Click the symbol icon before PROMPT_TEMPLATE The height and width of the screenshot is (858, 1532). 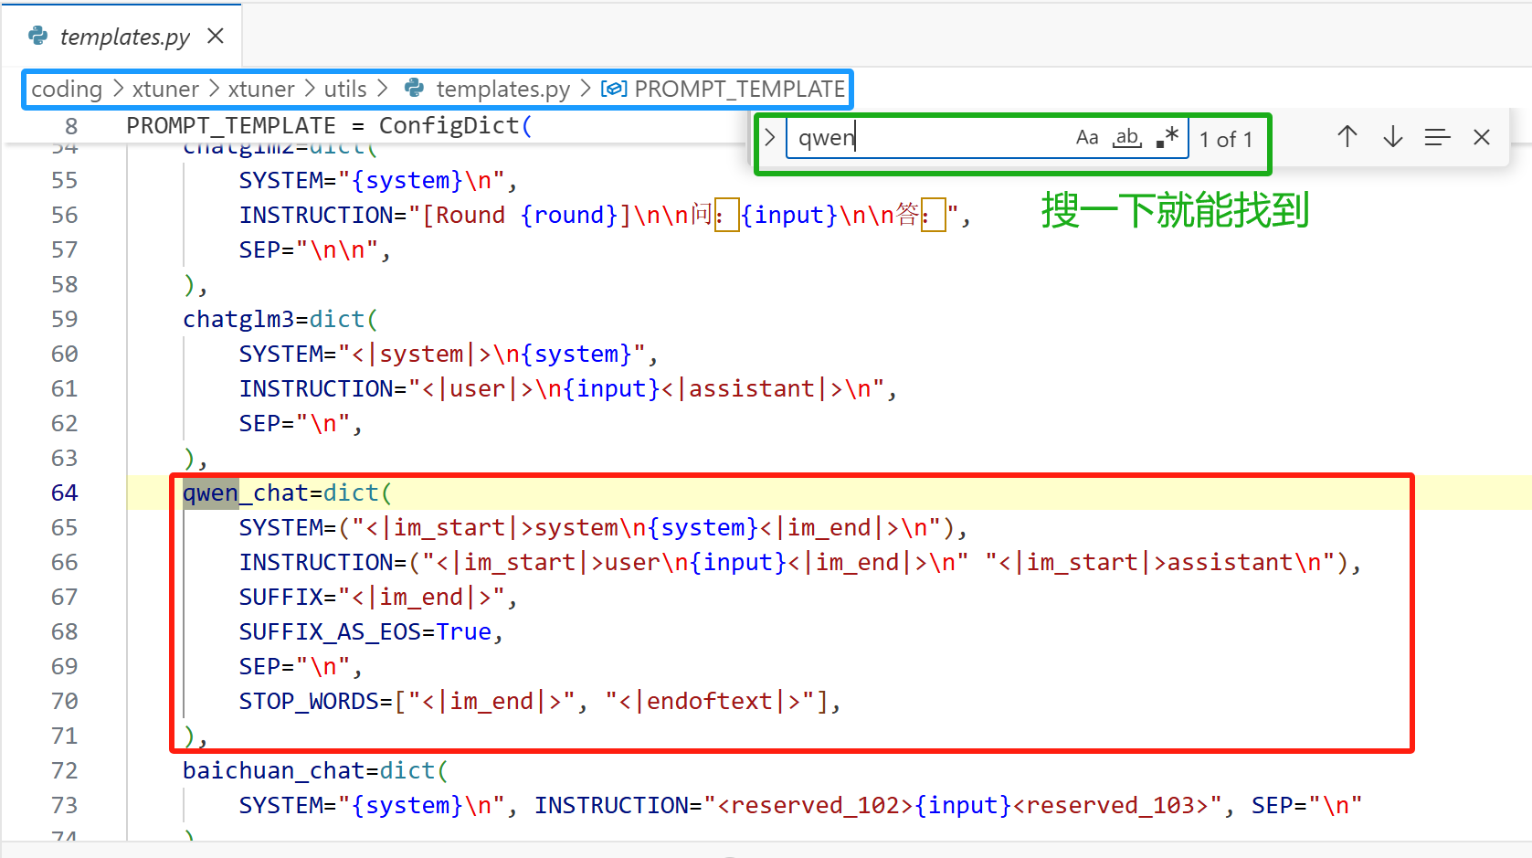pos(614,89)
